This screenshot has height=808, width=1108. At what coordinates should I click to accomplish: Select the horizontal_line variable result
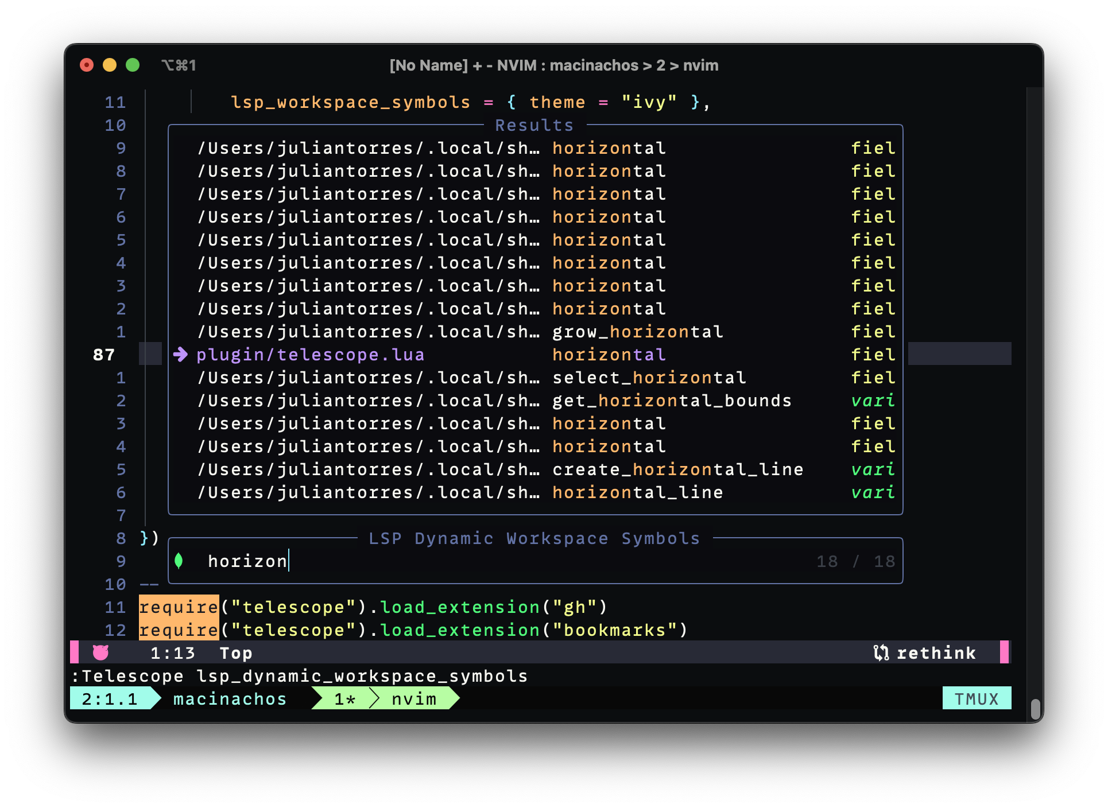(x=637, y=492)
